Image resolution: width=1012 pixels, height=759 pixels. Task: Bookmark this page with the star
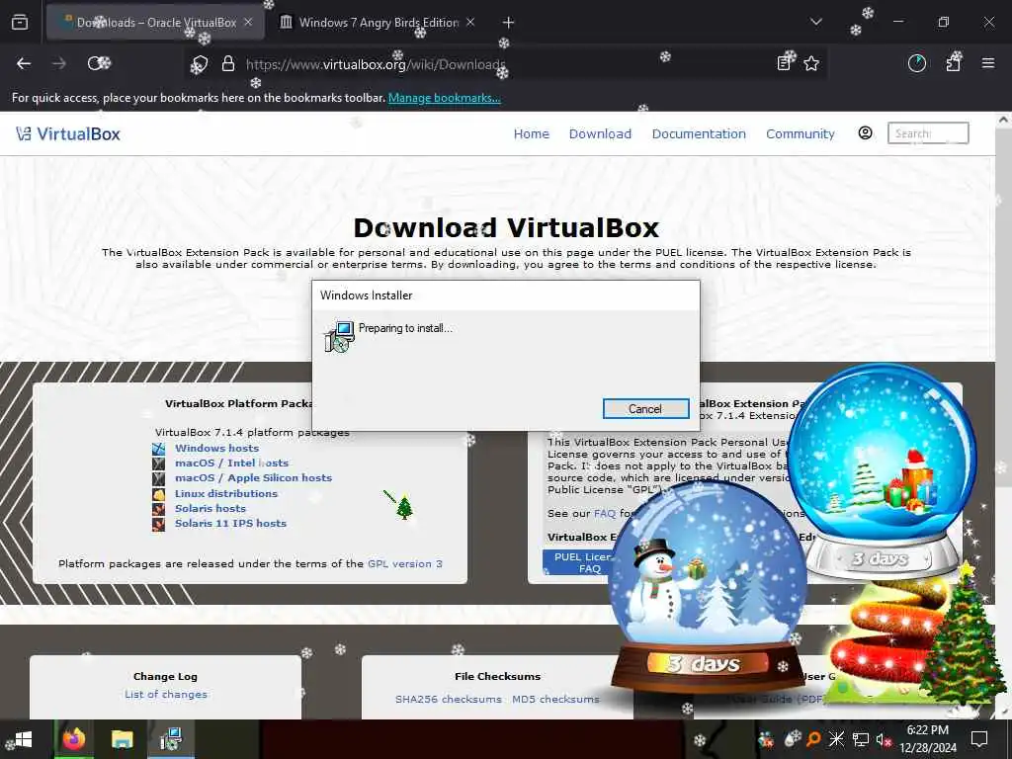[x=811, y=63]
